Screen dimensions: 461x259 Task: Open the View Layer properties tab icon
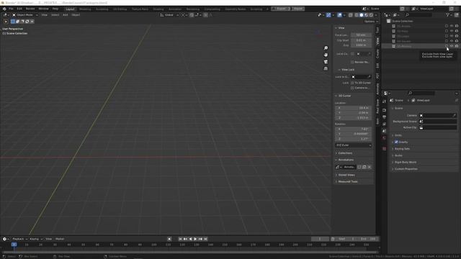[x=384, y=124]
